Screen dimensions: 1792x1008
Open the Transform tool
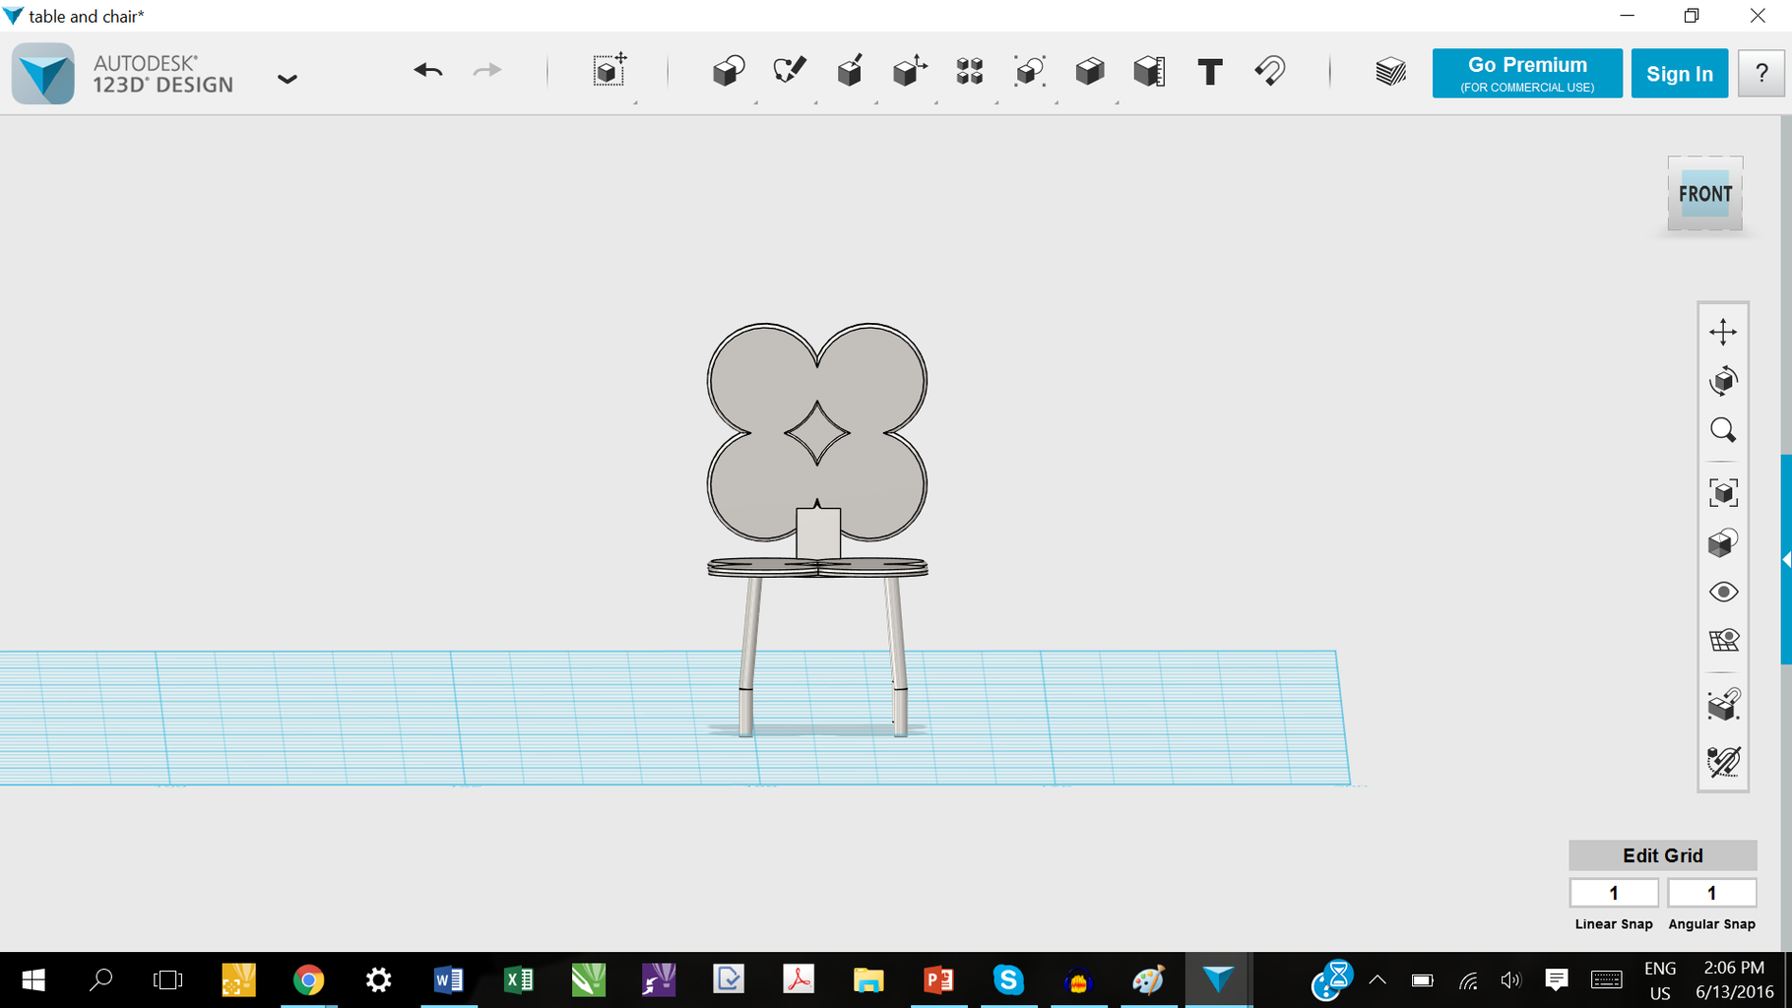(x=609, y=71)
